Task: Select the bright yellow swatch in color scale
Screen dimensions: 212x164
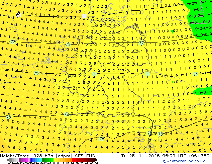Action: (55, 160)
